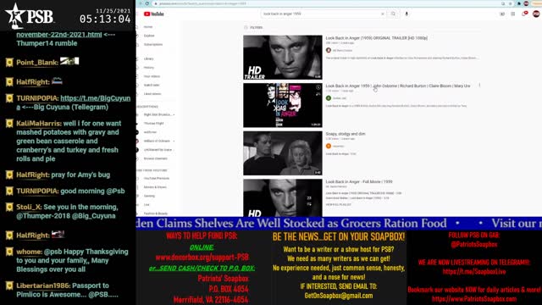Open Movies & Shows in sidebar
542x305 pixels.
[x=155, y=187]
